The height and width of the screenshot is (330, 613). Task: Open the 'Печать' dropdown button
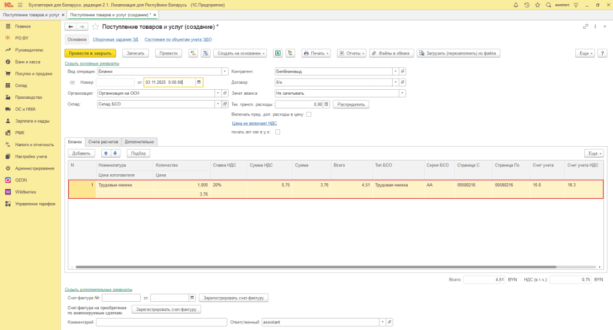coord(316,53)
